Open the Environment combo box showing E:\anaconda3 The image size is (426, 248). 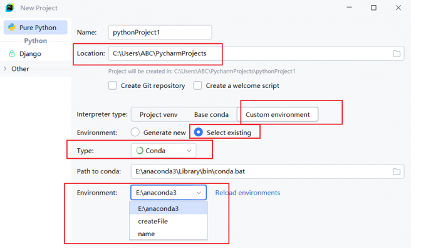169,193
